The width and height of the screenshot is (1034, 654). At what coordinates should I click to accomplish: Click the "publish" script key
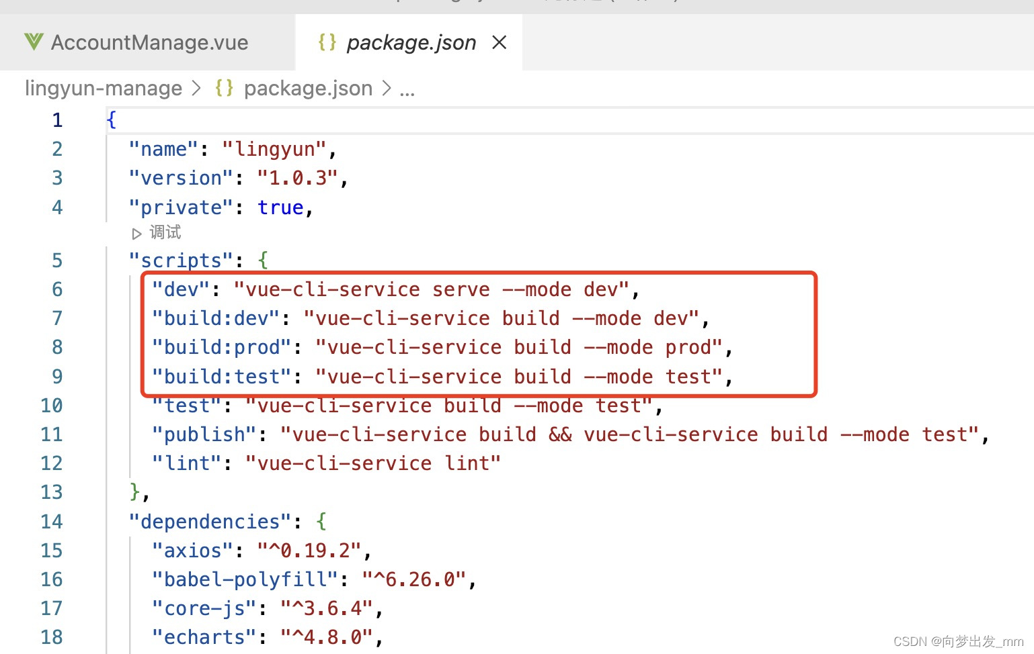(x=205, y=434)
